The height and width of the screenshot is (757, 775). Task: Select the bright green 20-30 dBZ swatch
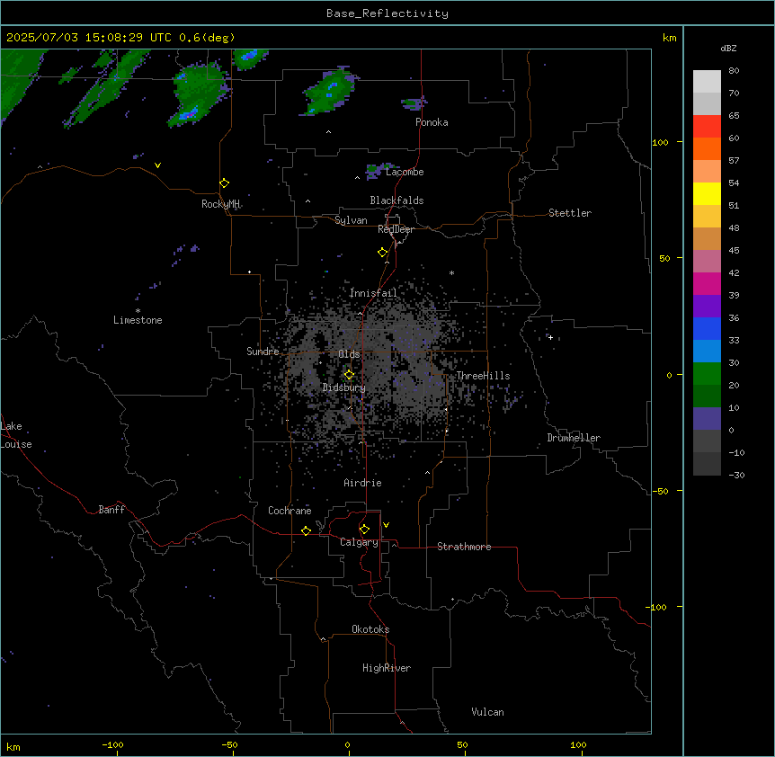coord(707,374)
